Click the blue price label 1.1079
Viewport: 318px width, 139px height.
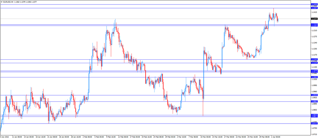(315, 71)
